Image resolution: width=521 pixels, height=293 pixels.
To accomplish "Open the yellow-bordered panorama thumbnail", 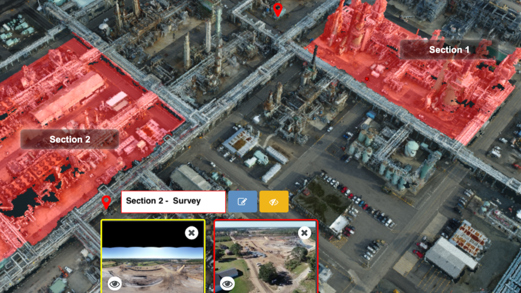I will point(153,256).
